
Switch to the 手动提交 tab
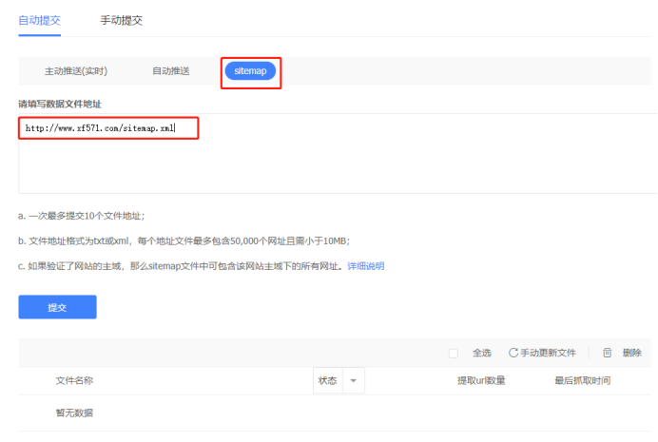tap(122, 20)
